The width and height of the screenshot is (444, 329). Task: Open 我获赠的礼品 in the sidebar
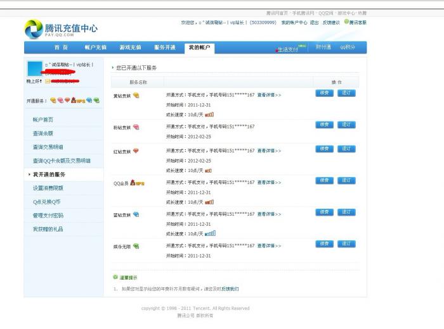click(x=48, y=229)
